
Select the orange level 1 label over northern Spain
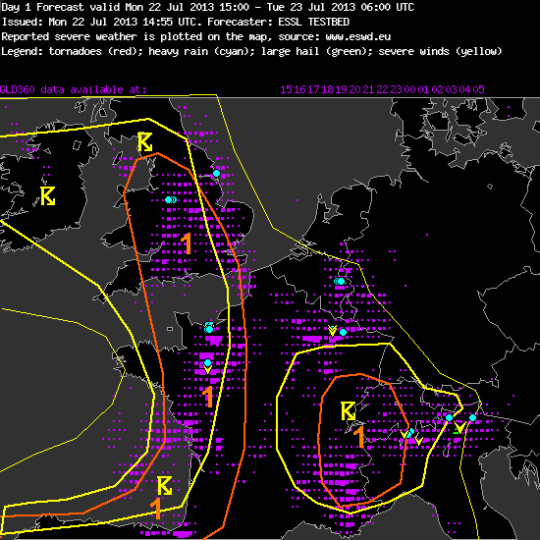pos(156,508)
